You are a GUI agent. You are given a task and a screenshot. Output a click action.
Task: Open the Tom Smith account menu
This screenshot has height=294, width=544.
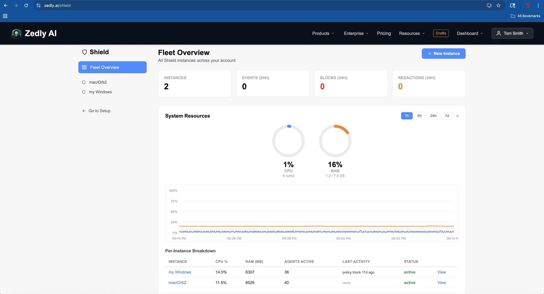[512, 33]
